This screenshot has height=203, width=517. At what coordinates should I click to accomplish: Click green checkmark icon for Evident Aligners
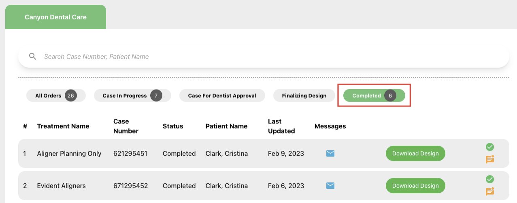tap(490, 179)
